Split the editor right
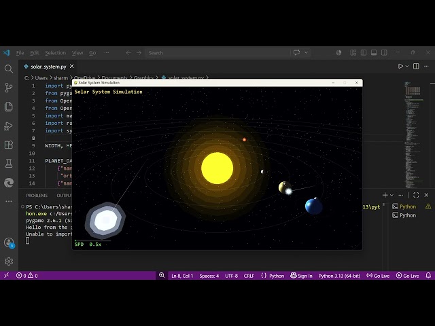Viewport: 435px width, 326px height. click(416, 67)
